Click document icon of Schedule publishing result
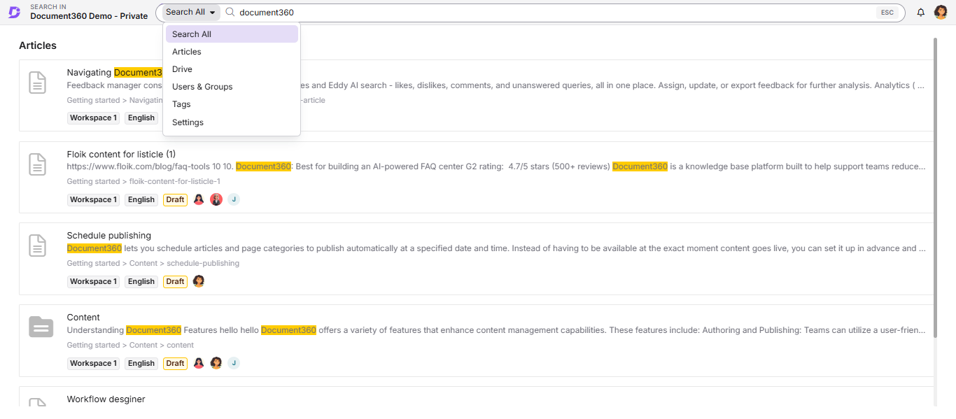956x419 pixels. tap(37, 246)
